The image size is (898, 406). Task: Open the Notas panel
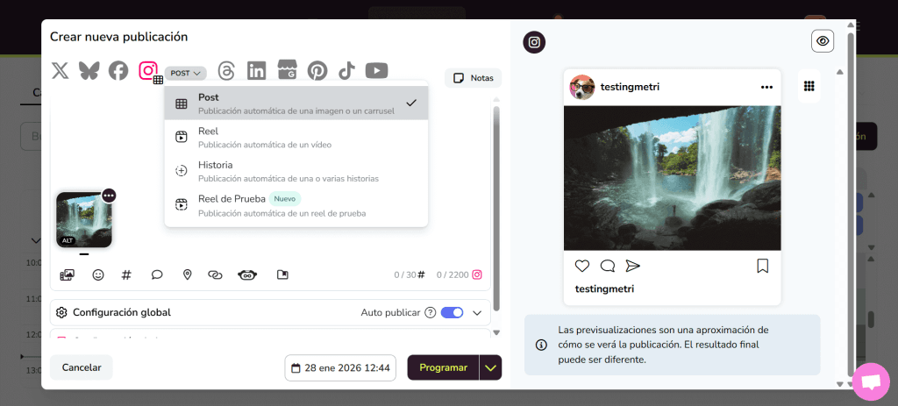tap(473, 78)
